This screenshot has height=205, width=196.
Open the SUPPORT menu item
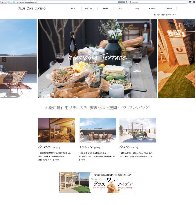[x=153, y=9]
